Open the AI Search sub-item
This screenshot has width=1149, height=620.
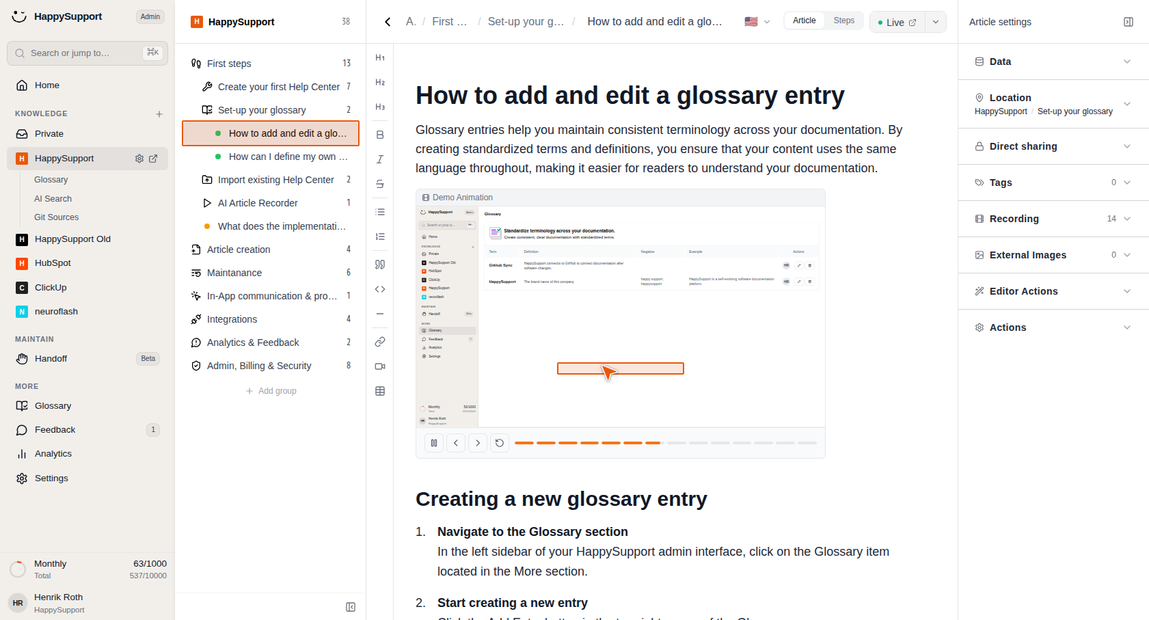53,199
